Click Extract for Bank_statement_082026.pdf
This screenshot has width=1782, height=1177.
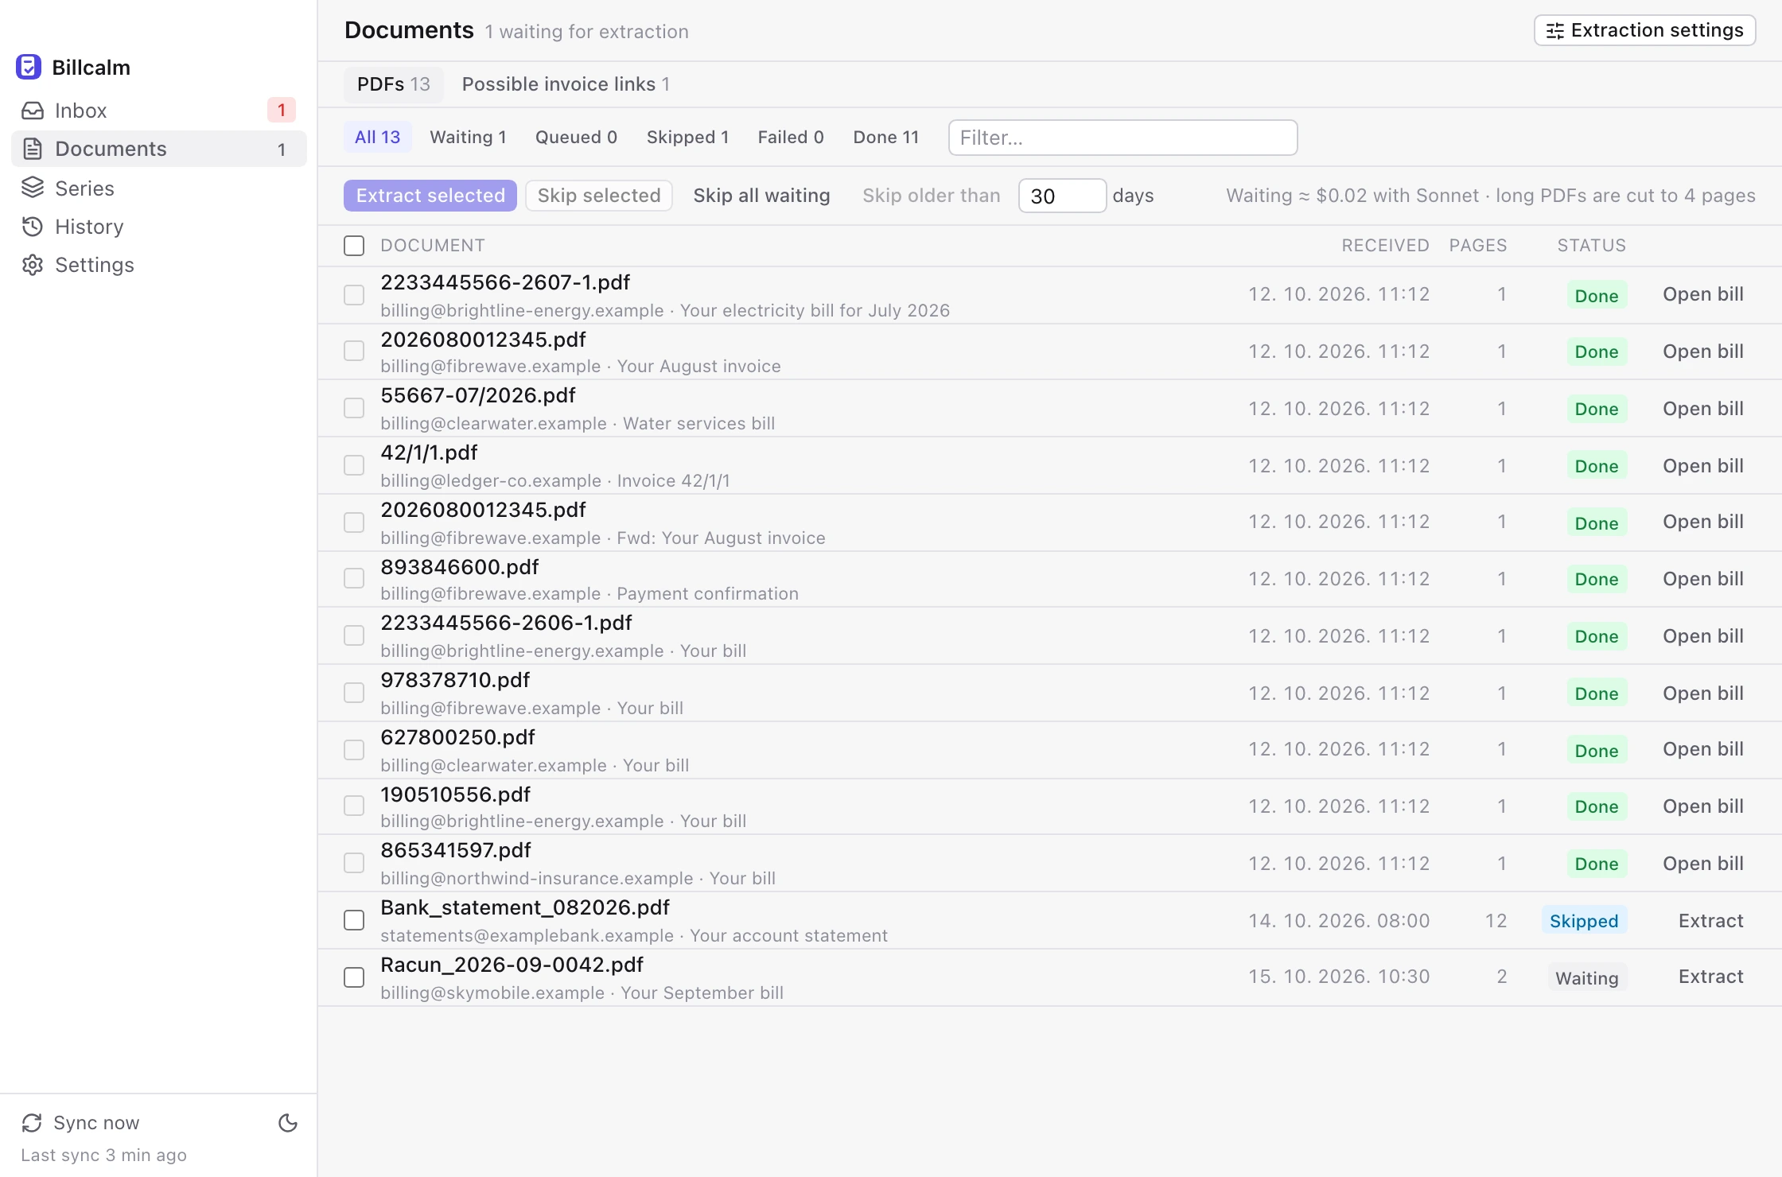1710,921
